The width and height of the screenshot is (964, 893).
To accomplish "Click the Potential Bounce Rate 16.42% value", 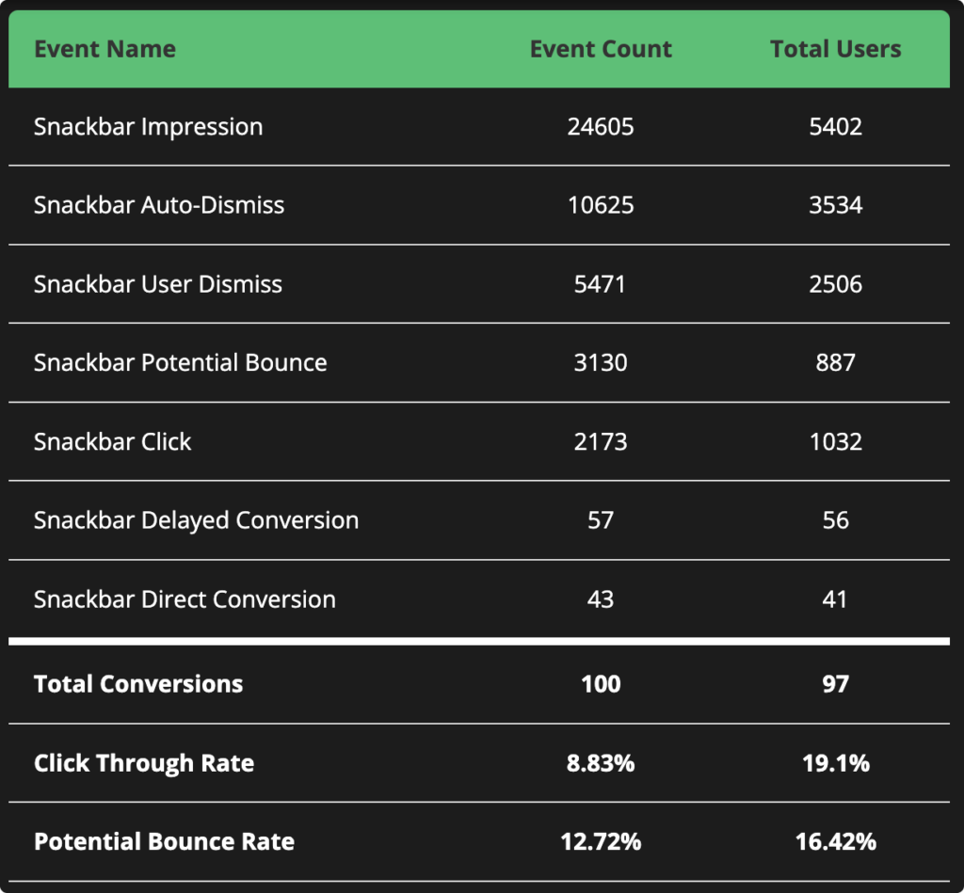I will (835, 841).
